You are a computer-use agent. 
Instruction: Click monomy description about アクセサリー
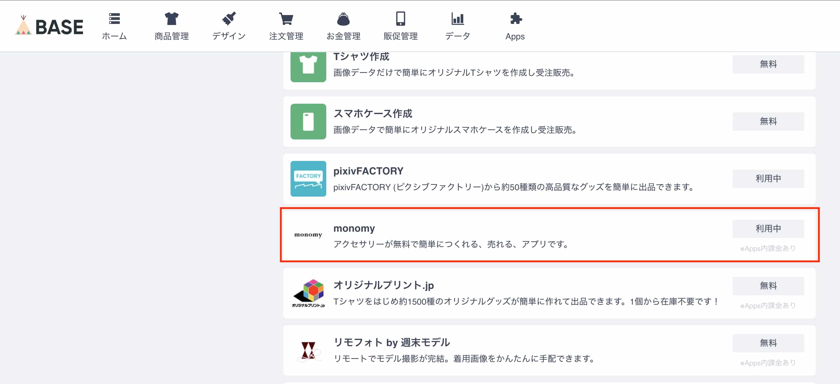451,244
